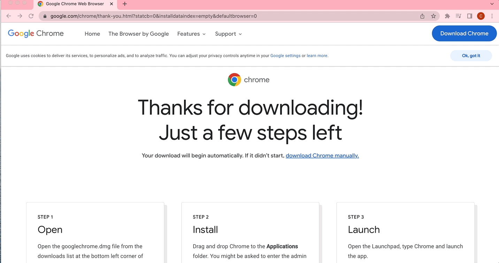Click the Open step heading

point(50,230)
